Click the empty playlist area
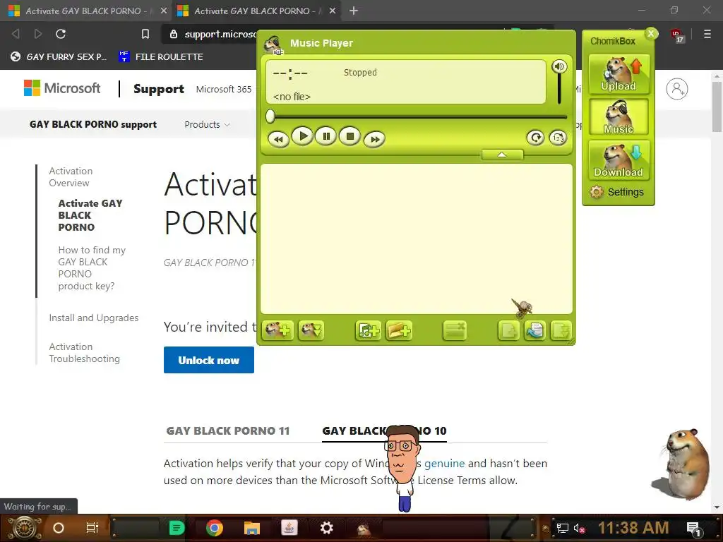The image size is (723, 542). (x=417, y=239)
